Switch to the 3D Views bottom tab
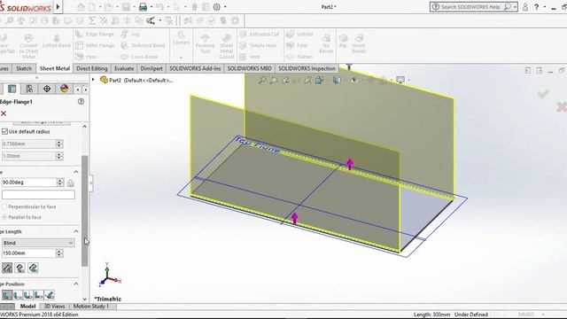Screen dimensions: 567x319 coord(54,307)
